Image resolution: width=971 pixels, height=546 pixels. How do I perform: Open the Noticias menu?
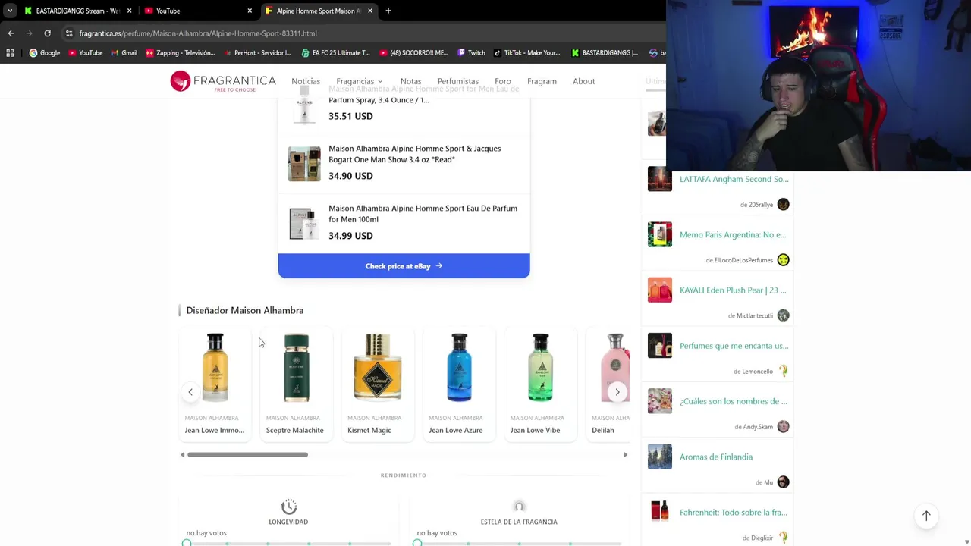tap(306, 81)
